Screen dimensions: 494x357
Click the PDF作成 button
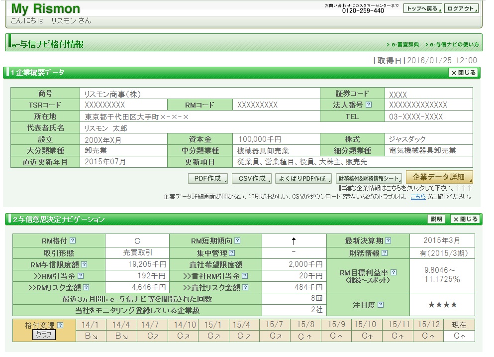point(207,179)
